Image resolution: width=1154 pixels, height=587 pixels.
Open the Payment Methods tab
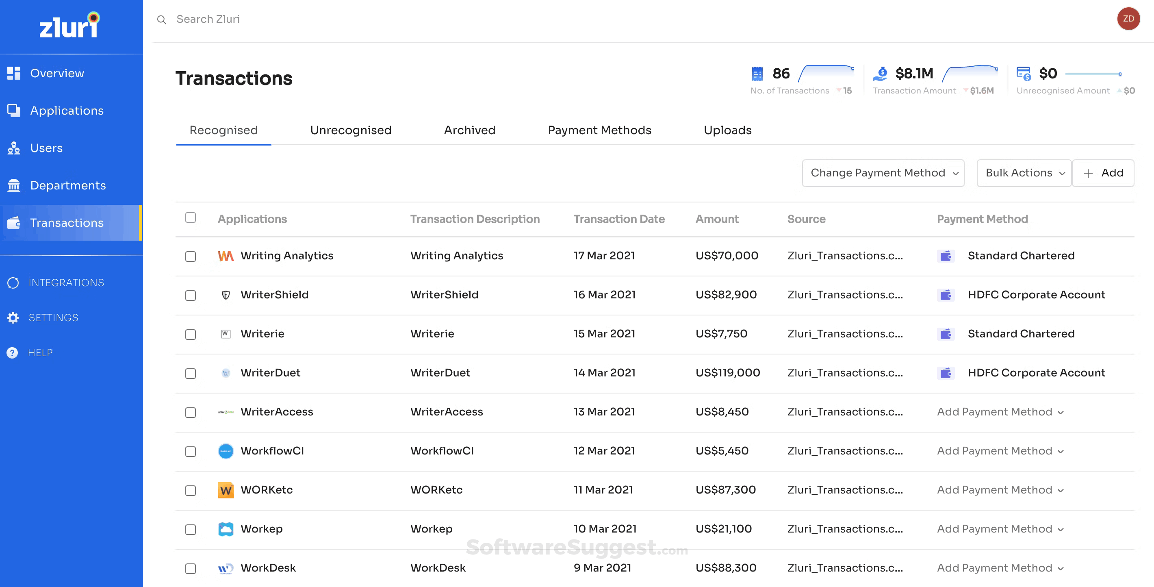coord(599,130)
